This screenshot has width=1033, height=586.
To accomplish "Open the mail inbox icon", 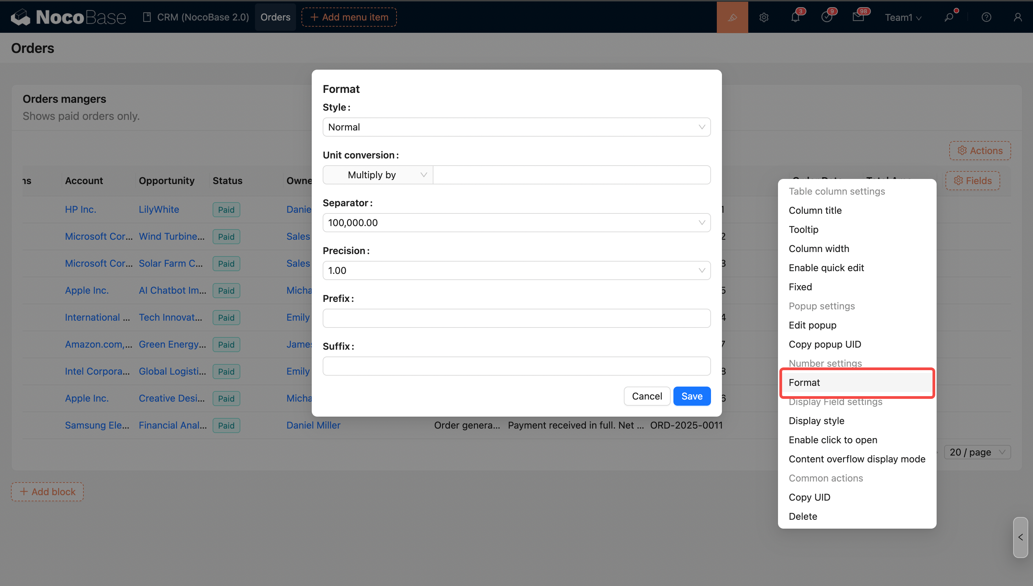I will coord(858,17).
